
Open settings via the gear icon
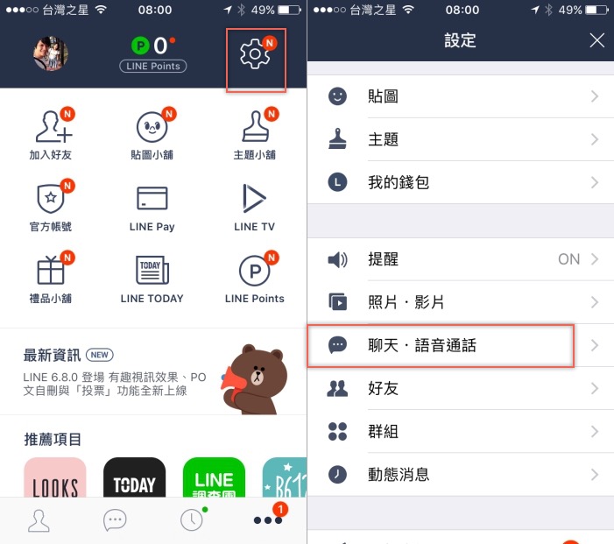pos(255,54)
